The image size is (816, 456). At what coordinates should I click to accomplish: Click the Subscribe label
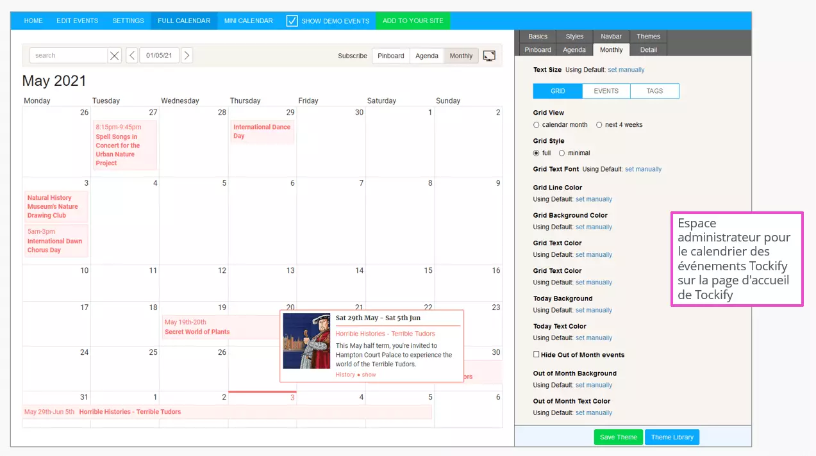353,56
